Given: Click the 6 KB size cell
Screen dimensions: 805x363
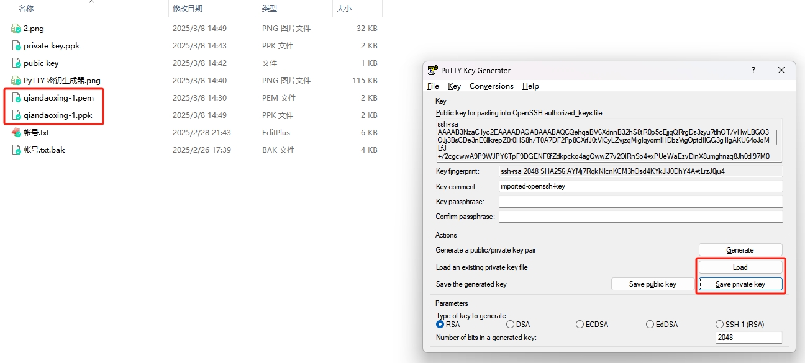Looking at the screenshot, I should point(369,133).
